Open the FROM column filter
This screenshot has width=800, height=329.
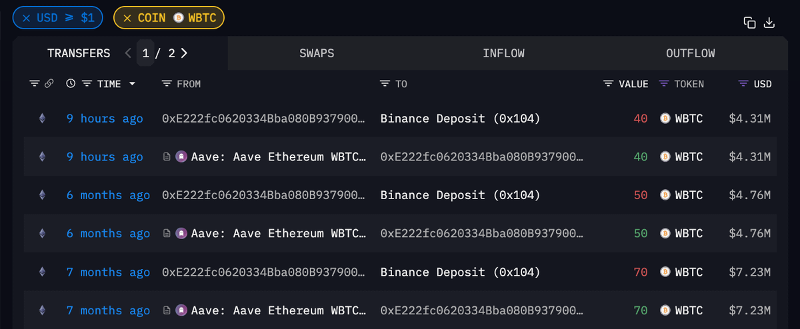coord(167,84)
